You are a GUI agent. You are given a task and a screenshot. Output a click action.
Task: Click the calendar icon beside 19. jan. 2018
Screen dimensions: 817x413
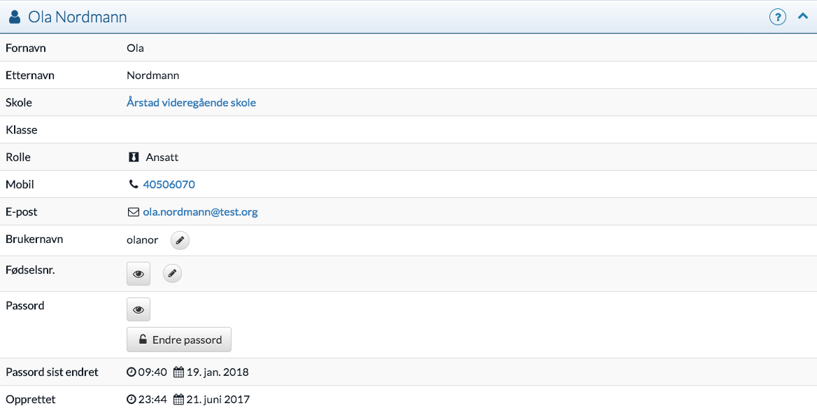[x=178, y=372]
